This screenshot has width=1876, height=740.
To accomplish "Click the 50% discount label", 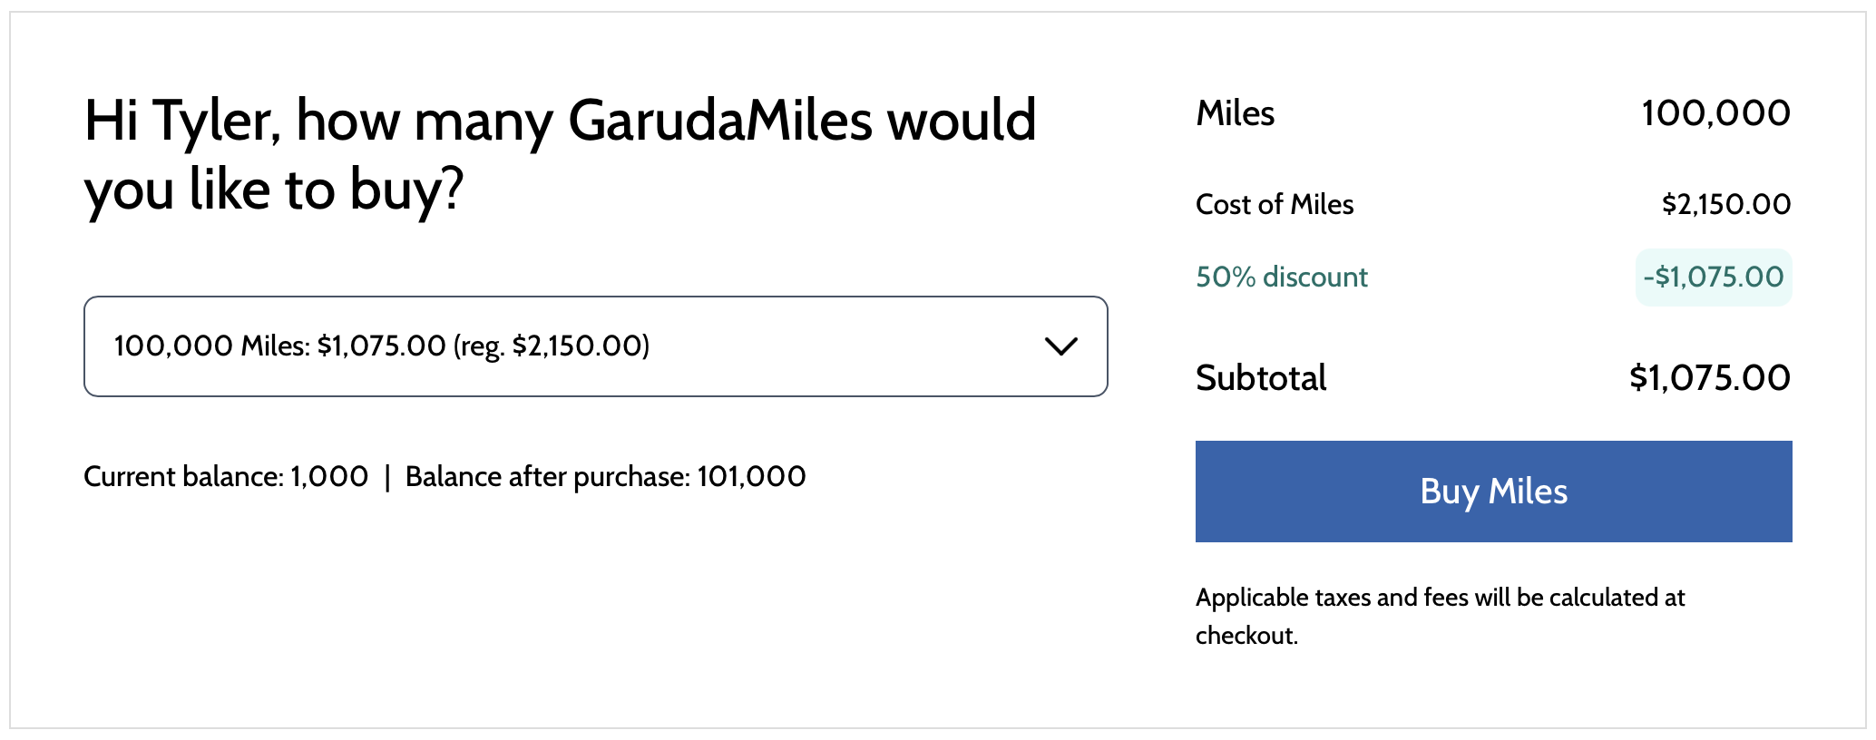I will click(1282, 277).
